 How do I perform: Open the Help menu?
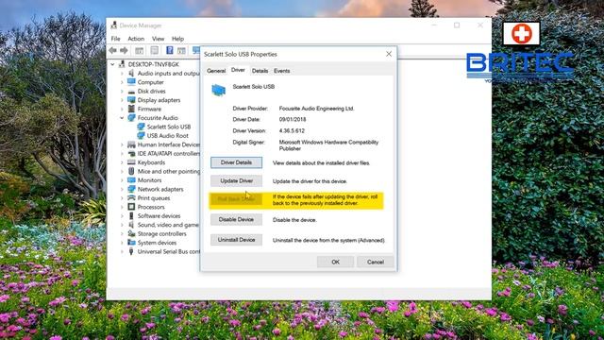[x=177, y=39]
